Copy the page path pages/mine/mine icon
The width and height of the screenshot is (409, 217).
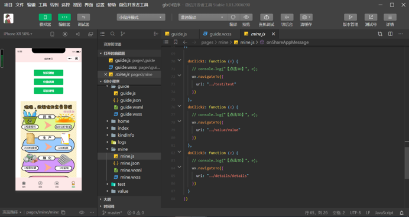click(63, 212)
